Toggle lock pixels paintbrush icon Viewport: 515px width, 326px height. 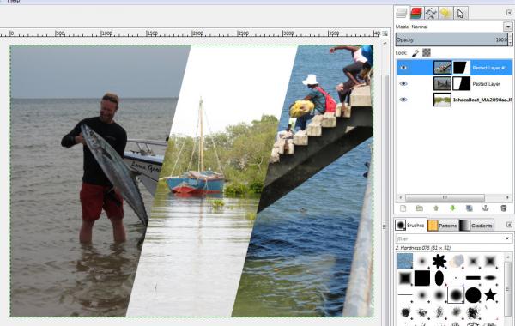(x=415, y=52)
